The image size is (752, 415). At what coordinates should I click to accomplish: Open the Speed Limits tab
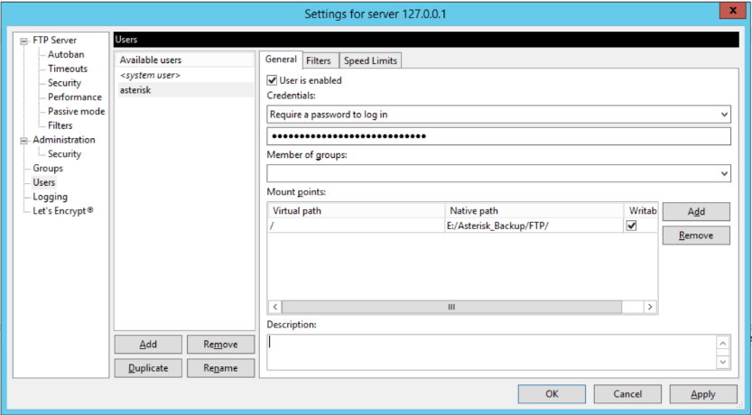[x=370, y=60]
